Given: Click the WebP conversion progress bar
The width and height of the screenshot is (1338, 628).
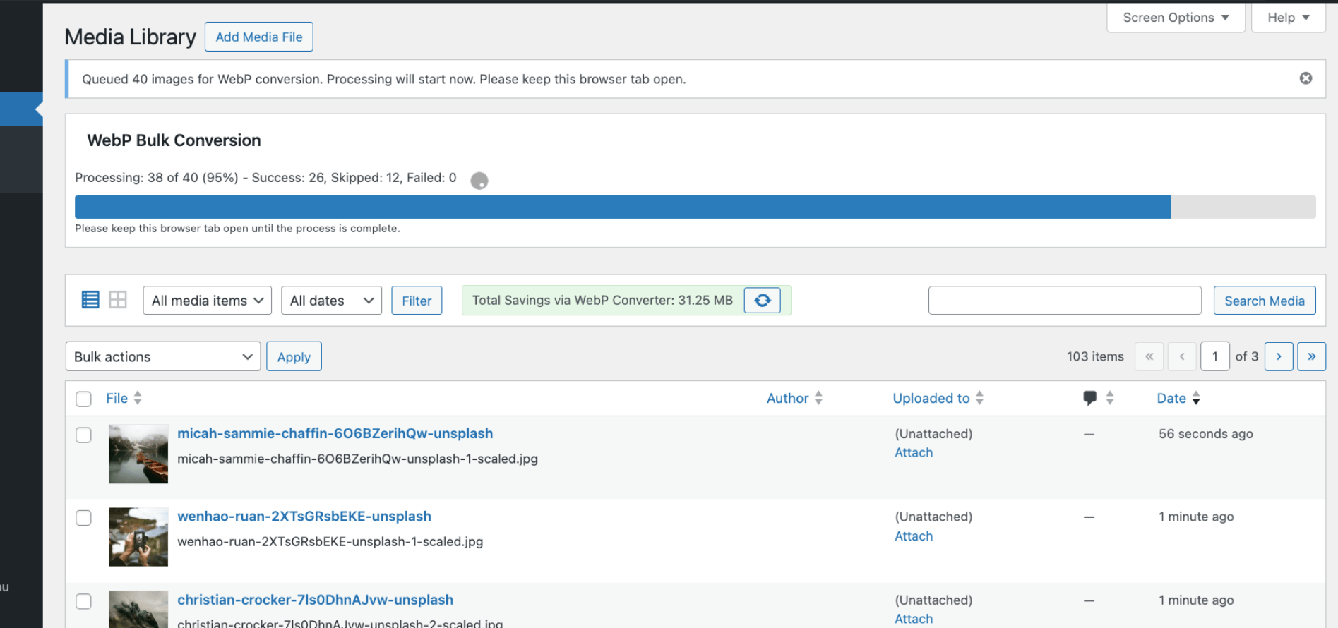Looking at the screenshot, I should point(695,207).
